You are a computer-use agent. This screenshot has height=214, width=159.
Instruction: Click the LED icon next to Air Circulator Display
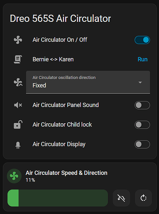[18, 145]
